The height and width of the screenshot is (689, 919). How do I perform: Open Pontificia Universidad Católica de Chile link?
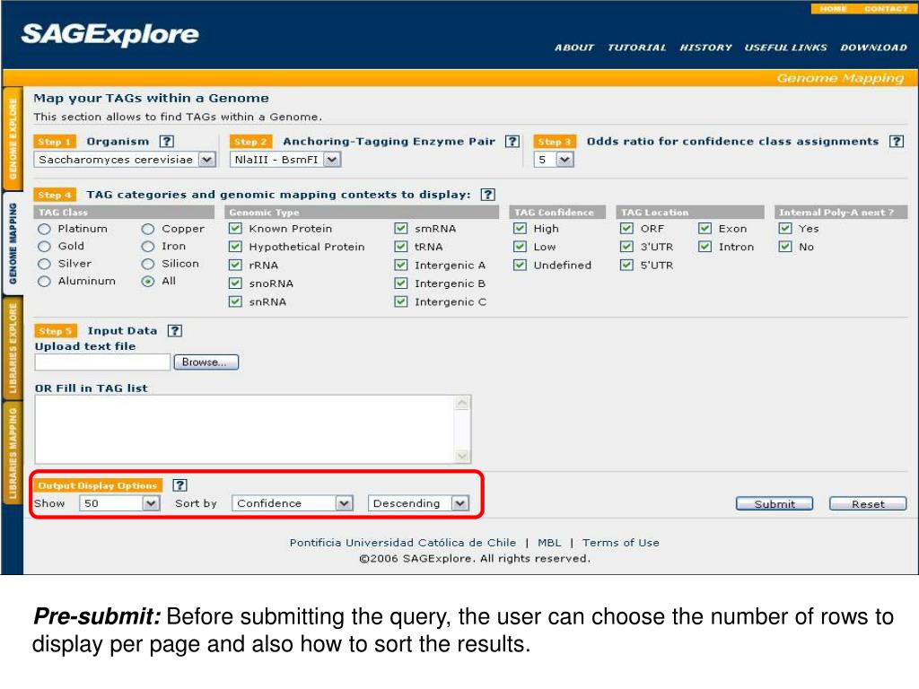coord(403,543)
